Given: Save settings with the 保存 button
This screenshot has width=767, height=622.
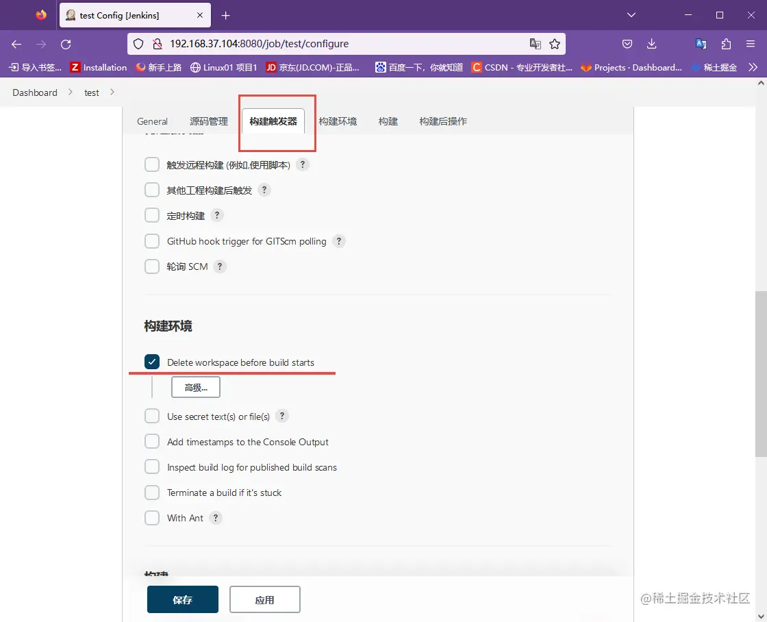Looking at the screenshot, I should coord(182,599).
